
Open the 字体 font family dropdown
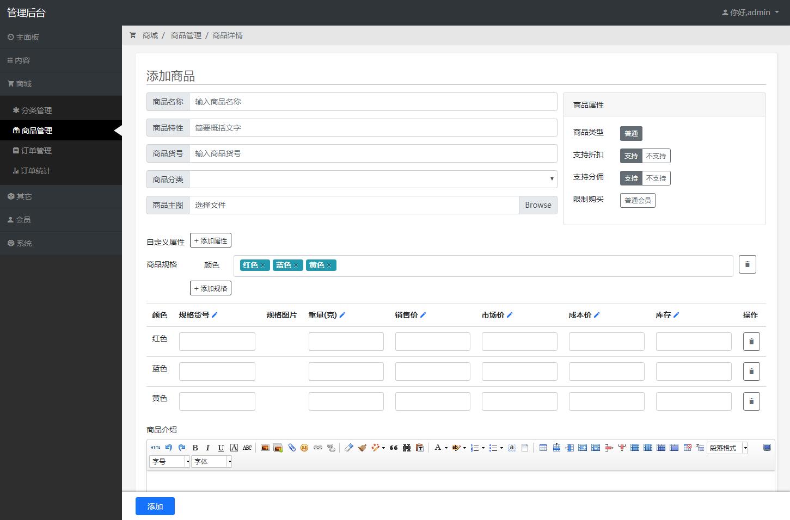pyautogui.click(x=212, y=461)
